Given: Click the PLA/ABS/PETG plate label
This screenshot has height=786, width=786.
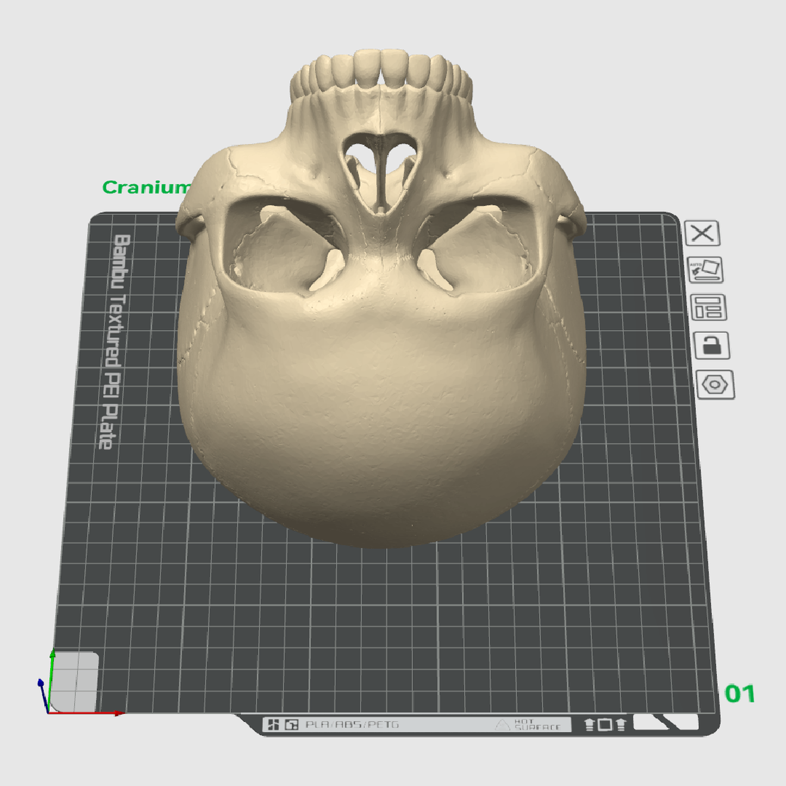Looking at the screenshot, I should coord(352,725).
